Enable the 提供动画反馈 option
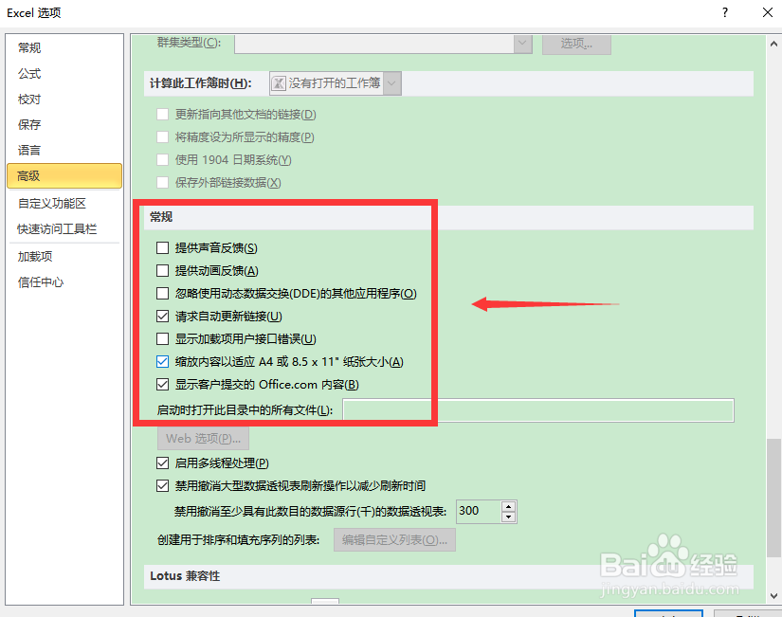This screenshot has height=617, width=782. pos(161,270)
